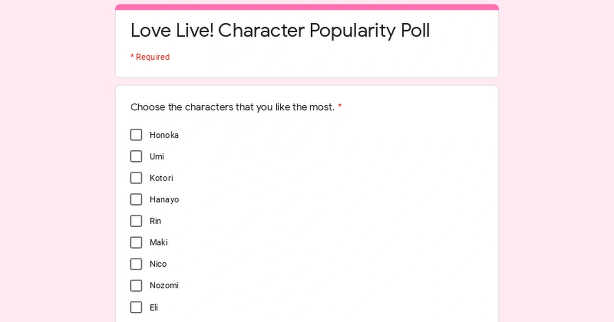Select Kotori as a favorite character
This screenshot has height=322, width=614.
coord(136,177)
